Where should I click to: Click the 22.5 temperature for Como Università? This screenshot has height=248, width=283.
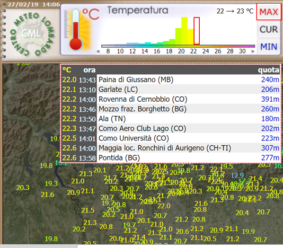coord(69,138)
